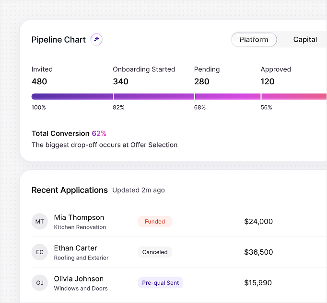The height and width of the screenshot is (303, 327).
Task: Click the Windows and Doors project text
Action: 81,288
